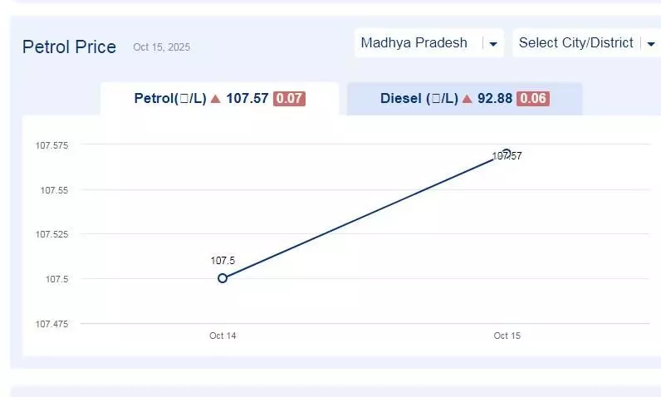661x397 pixels.
Task: Click the 107.55 y-axis label
Action: (54, 190)
